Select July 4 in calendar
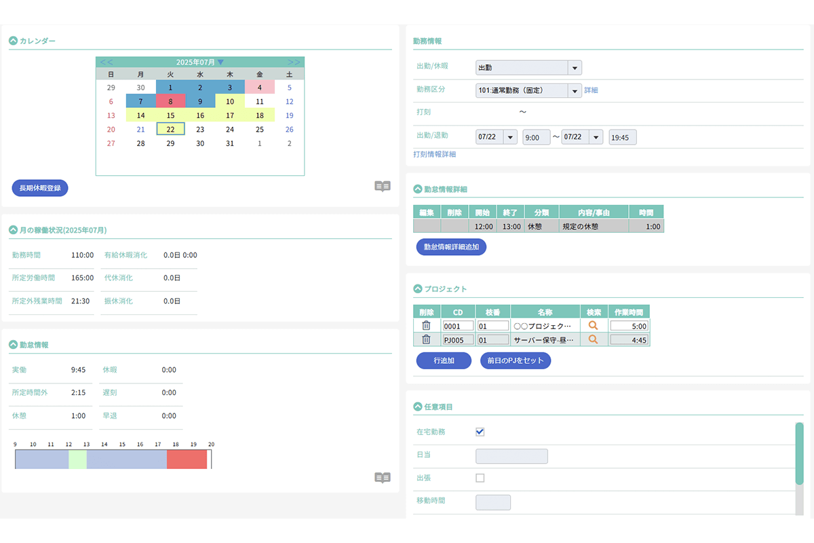The height and width of the screenshot is (543, 814). click(260, 87)
